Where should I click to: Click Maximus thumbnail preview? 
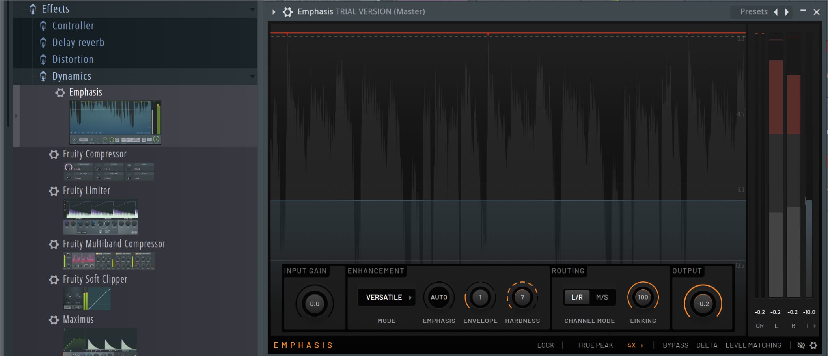pos(100,342)
